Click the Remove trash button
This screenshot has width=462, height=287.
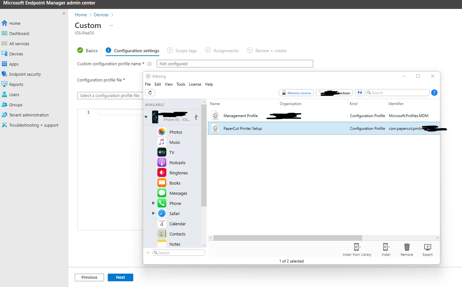coord(407,250)
